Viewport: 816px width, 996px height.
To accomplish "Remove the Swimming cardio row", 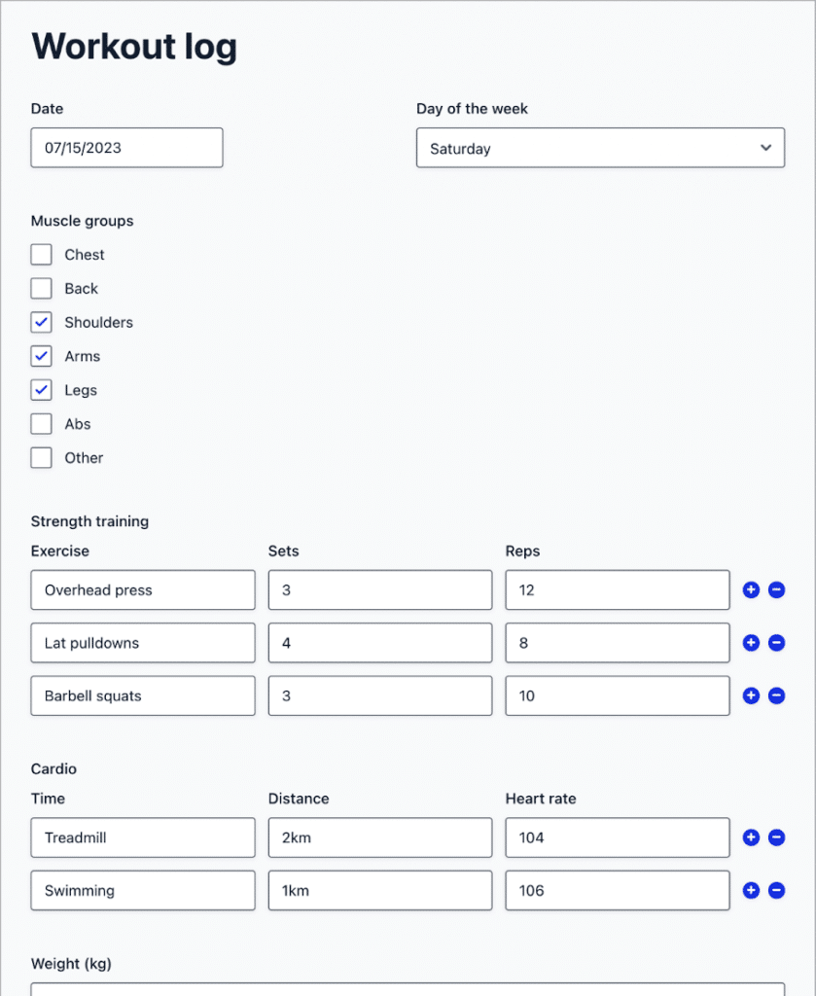I will pos(776,890).
